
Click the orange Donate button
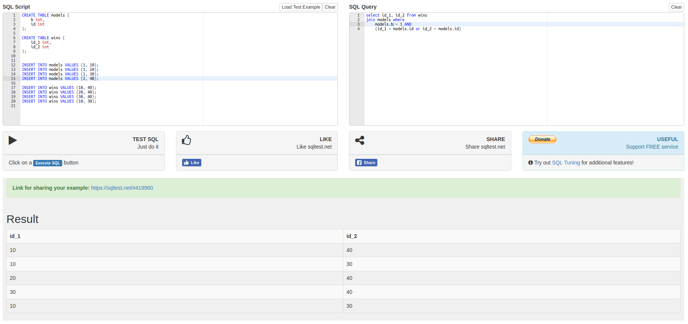[542, 139]
